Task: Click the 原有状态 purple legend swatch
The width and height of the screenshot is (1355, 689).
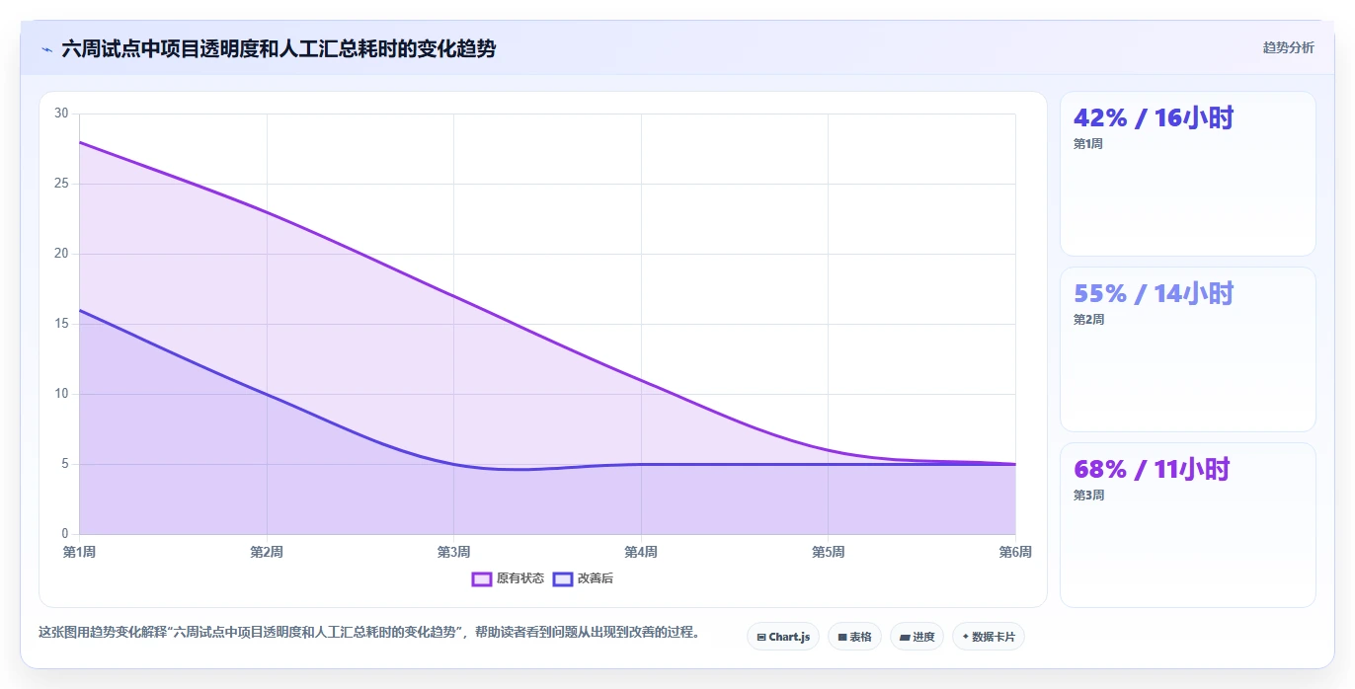Action: pos(482,578)
